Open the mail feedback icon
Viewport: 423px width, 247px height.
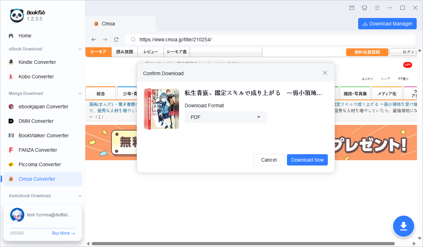click(352, 8)
